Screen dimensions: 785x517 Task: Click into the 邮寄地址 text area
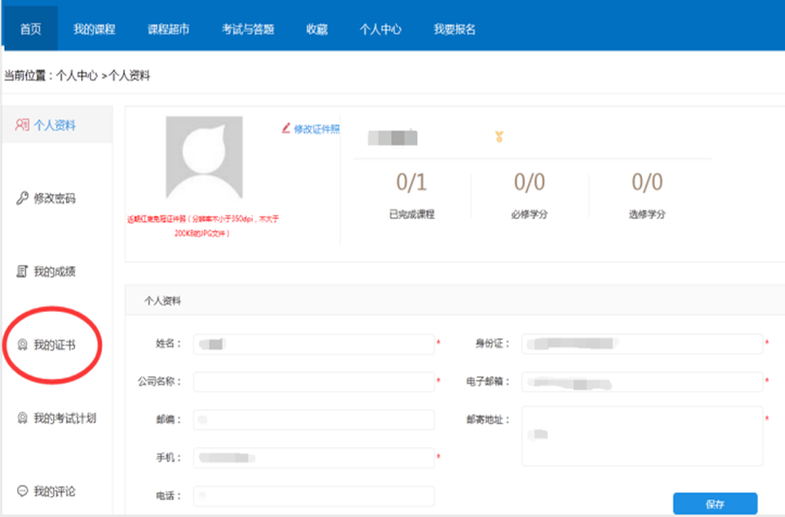[643, 435]
